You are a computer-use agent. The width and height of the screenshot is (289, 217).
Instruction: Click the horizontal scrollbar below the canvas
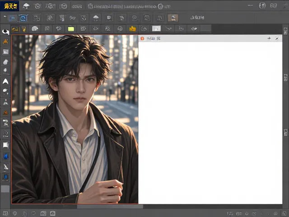pyautogui.click(x=110, y=207)
